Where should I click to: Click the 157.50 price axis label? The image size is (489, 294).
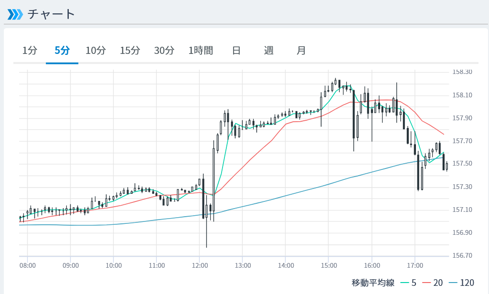462,164
